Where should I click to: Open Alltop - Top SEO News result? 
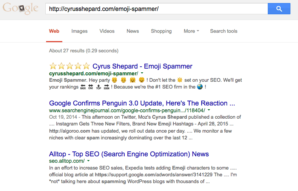click(129, 154)
